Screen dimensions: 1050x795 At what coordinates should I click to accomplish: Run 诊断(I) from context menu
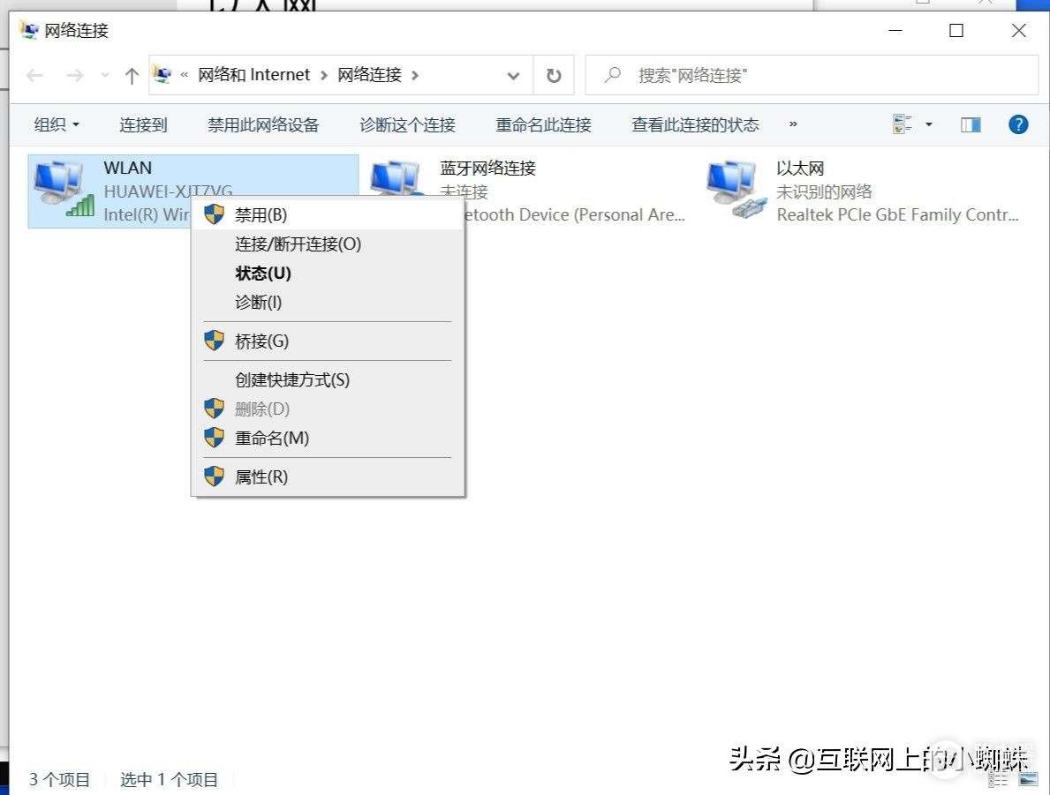[328, 303]
